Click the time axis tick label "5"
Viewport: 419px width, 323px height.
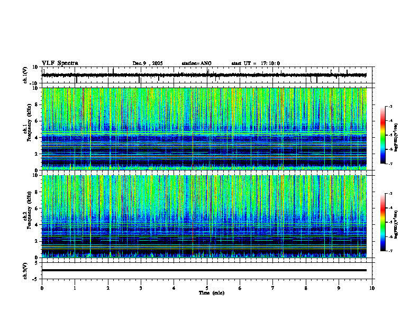207,288
